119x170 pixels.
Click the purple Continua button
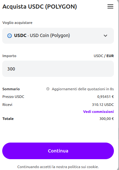click(x=58, y=151)
